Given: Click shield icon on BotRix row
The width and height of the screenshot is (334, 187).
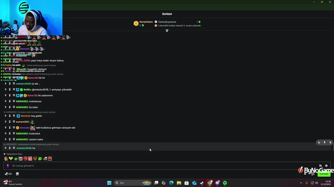Looking at the screenshot, I should pos(14,89).
